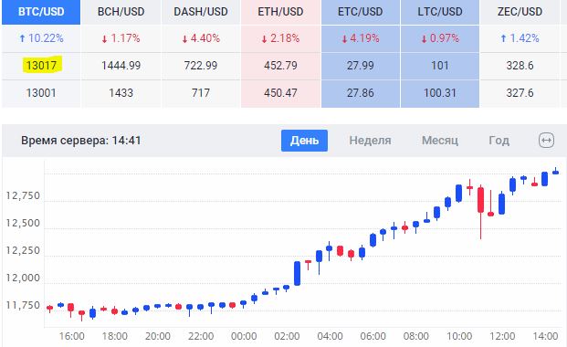Click the 12:00 time axis label
Viewport: 567px width, 347px height.
502,336
